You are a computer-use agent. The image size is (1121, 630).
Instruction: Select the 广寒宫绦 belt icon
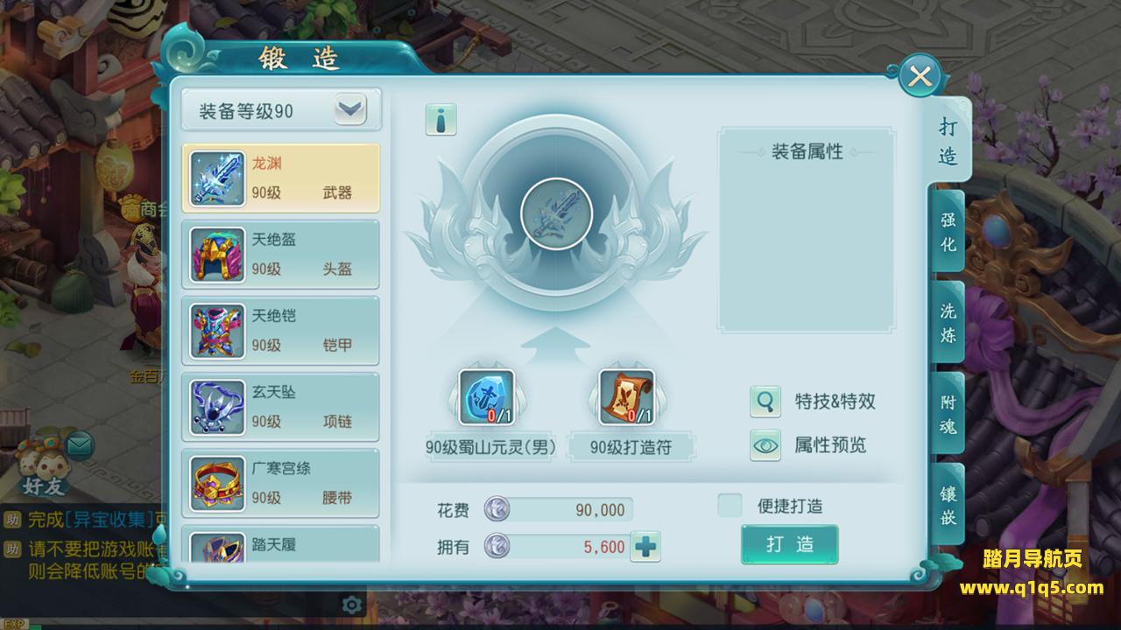coord(218,483)
